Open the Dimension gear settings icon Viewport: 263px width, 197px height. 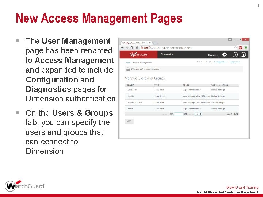click(x=225, y=55)
